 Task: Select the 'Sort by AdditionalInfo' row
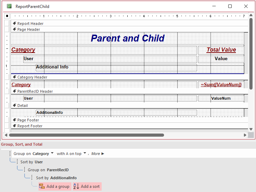pos(56,178)
